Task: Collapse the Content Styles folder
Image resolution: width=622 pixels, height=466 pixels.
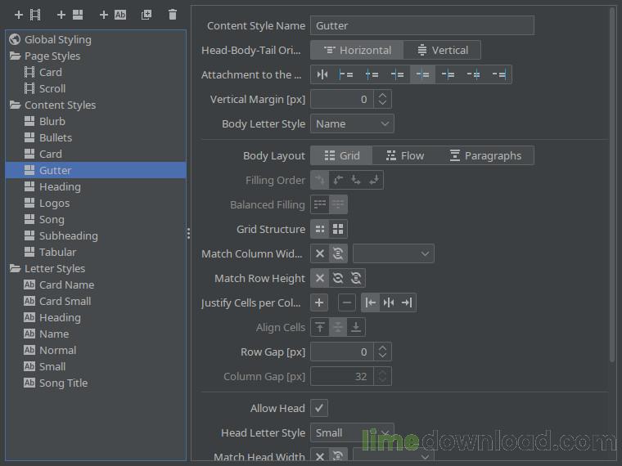Action: [16, 105]
